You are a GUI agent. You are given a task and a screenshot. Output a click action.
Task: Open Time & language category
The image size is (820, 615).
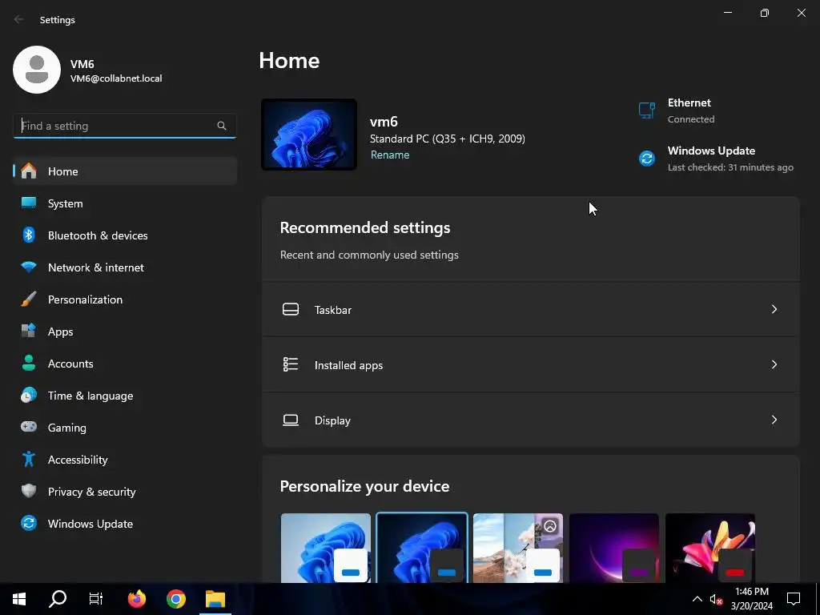click(125, 396)
